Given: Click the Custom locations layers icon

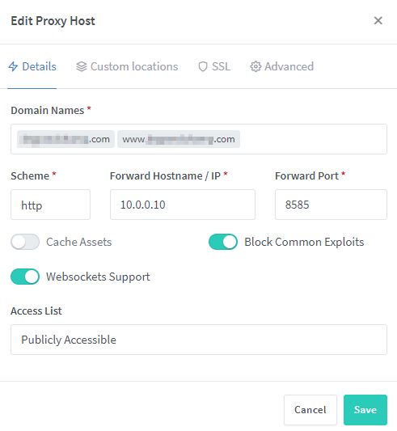Looking at the screenshot, I should tap(82, 66).
